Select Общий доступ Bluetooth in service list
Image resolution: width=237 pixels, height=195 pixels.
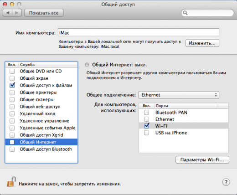(x=41, y=149)
